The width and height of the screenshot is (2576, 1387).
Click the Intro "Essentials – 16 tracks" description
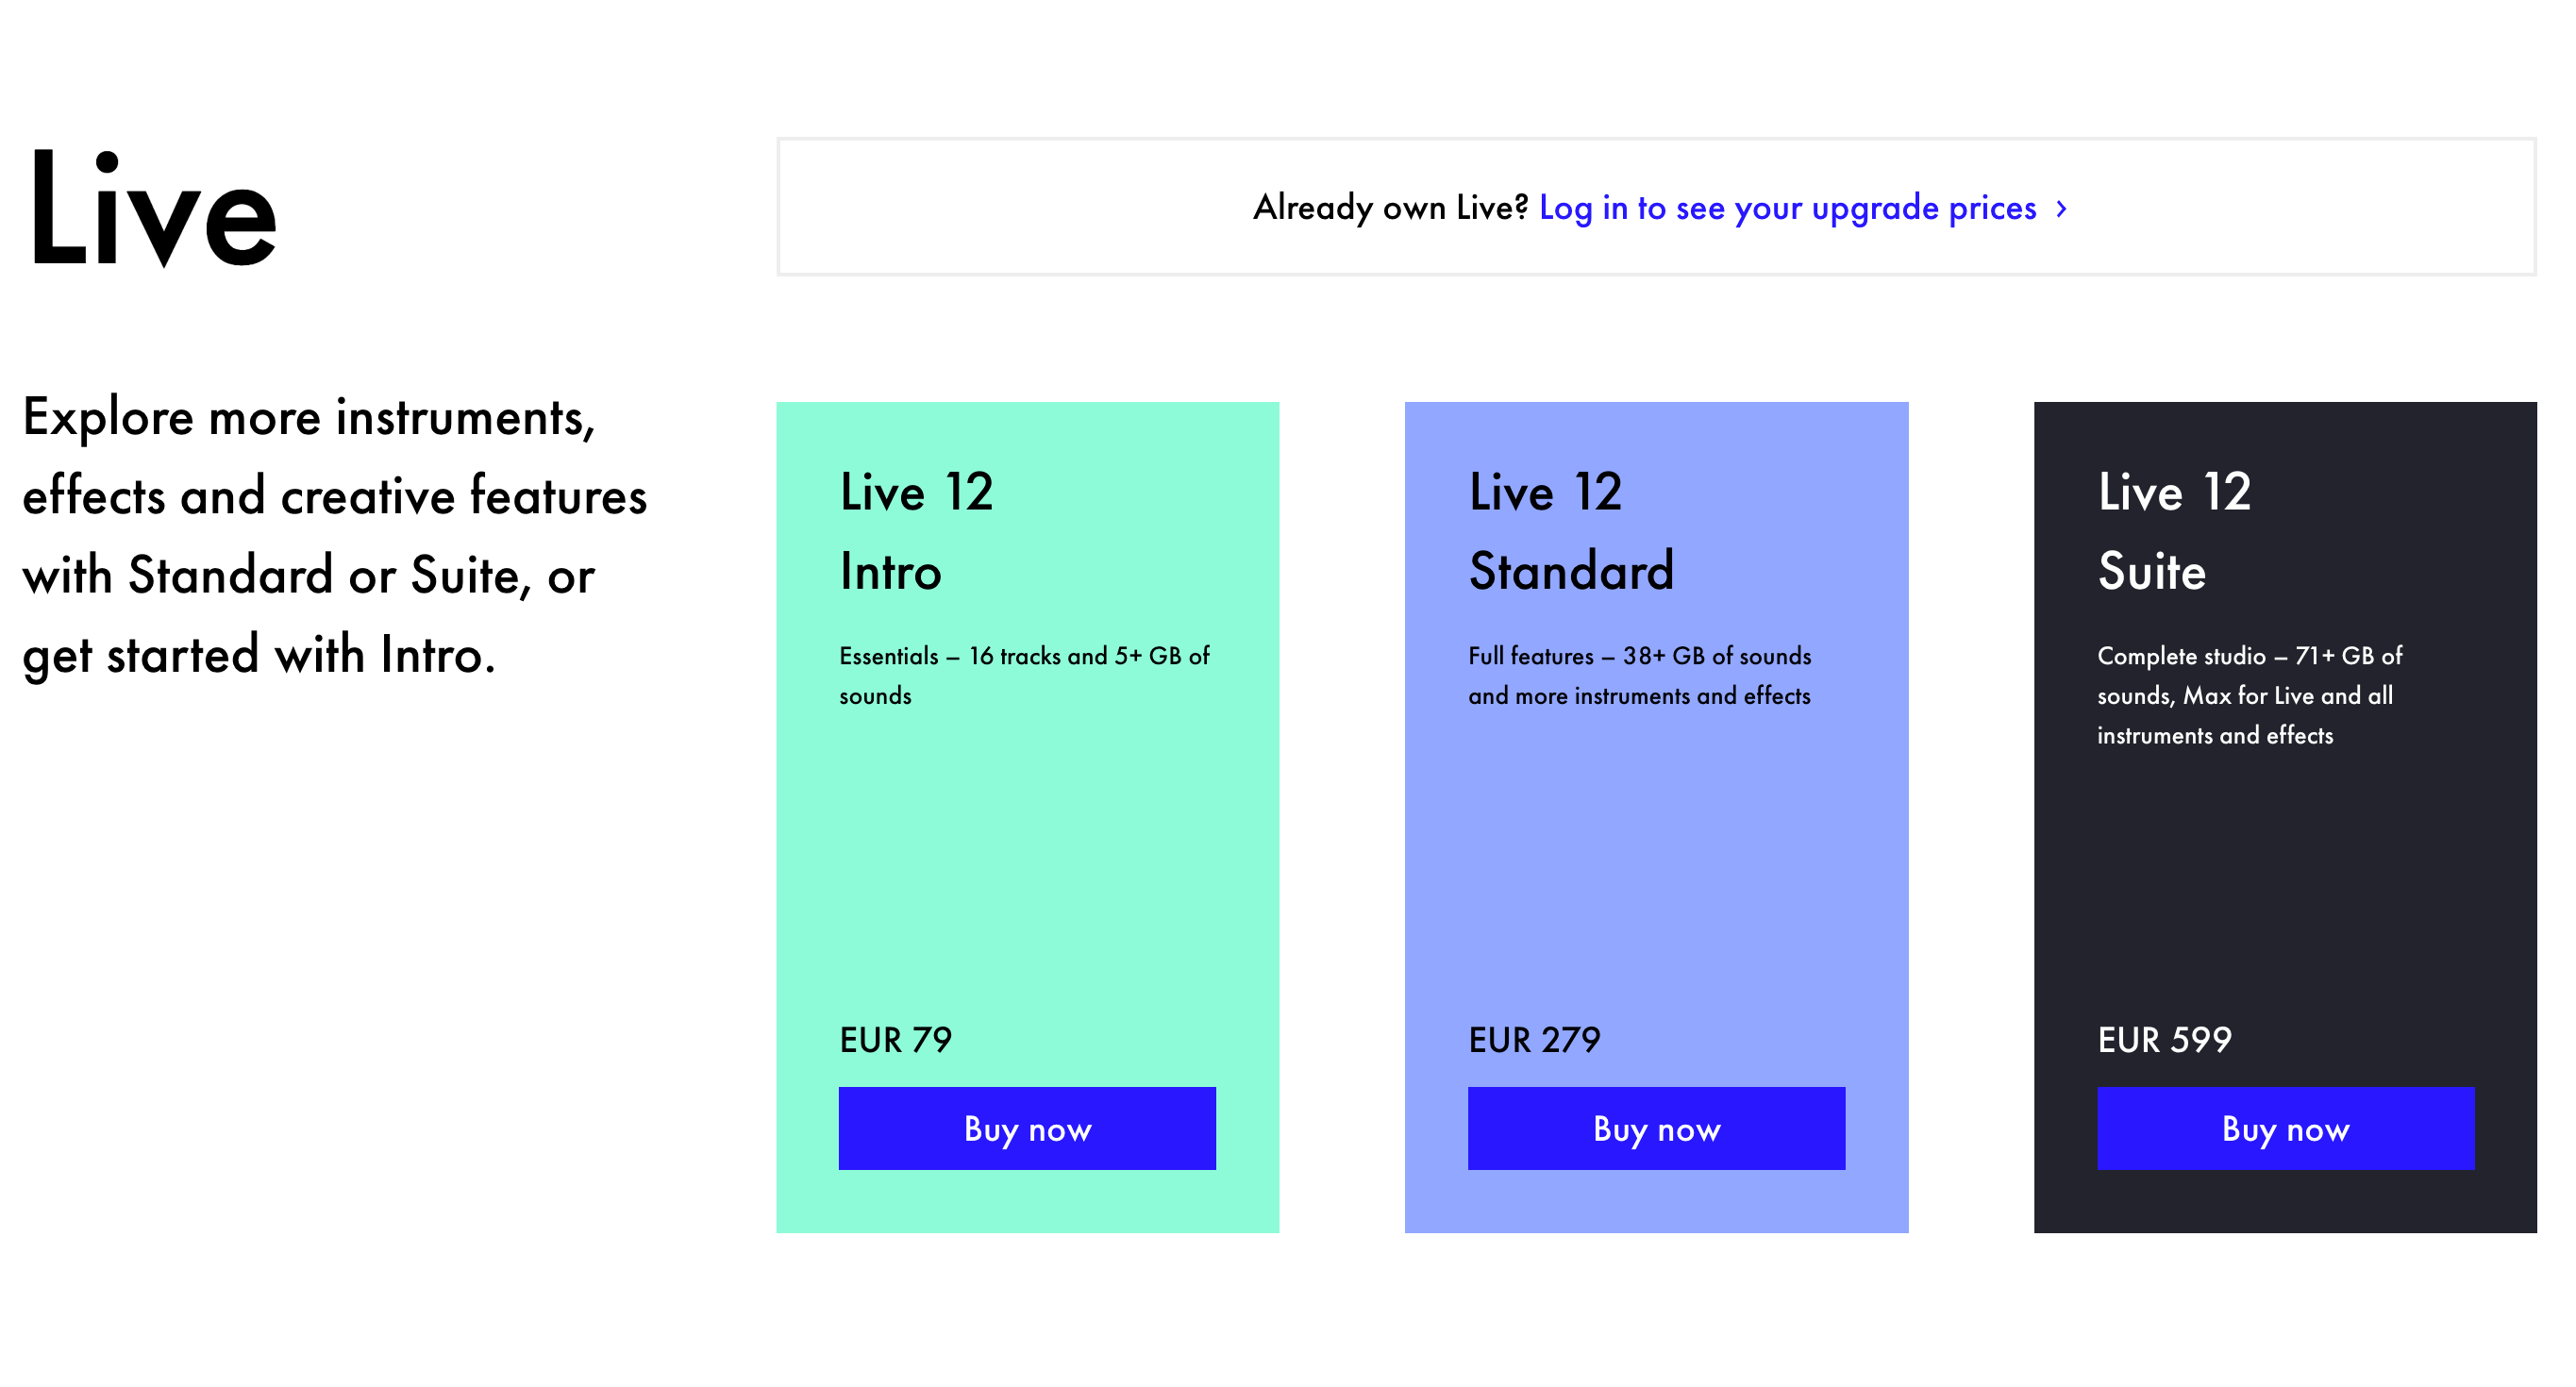[1024, 675]
